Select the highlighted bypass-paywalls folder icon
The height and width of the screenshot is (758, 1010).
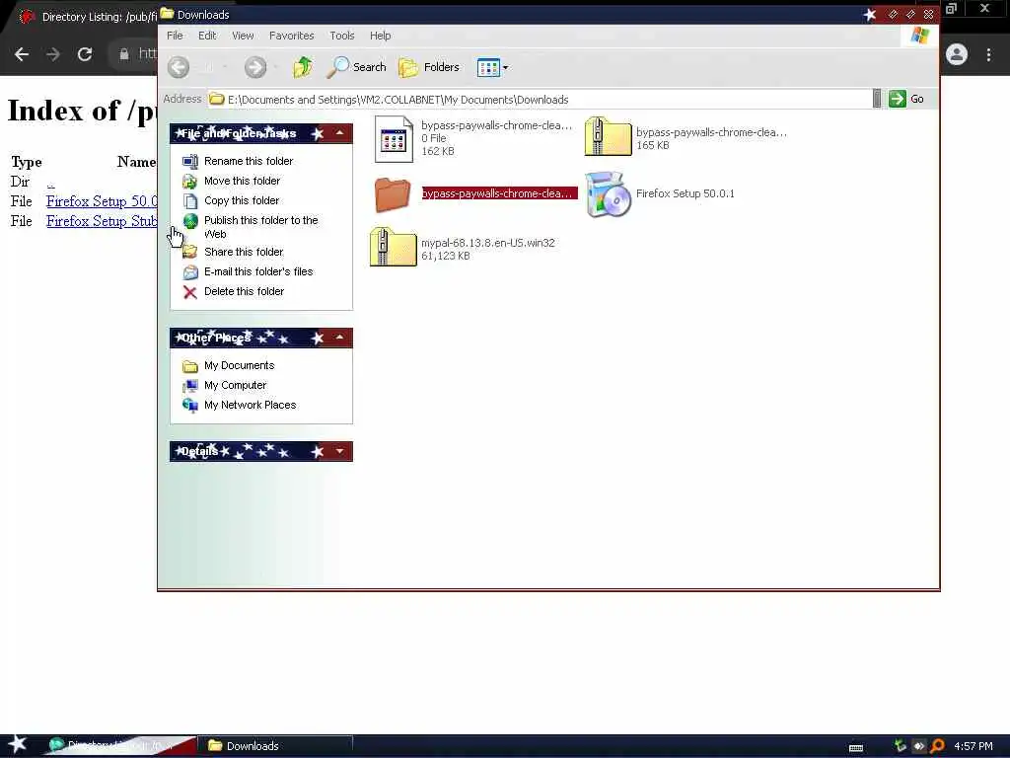click(x=393, y=194)
